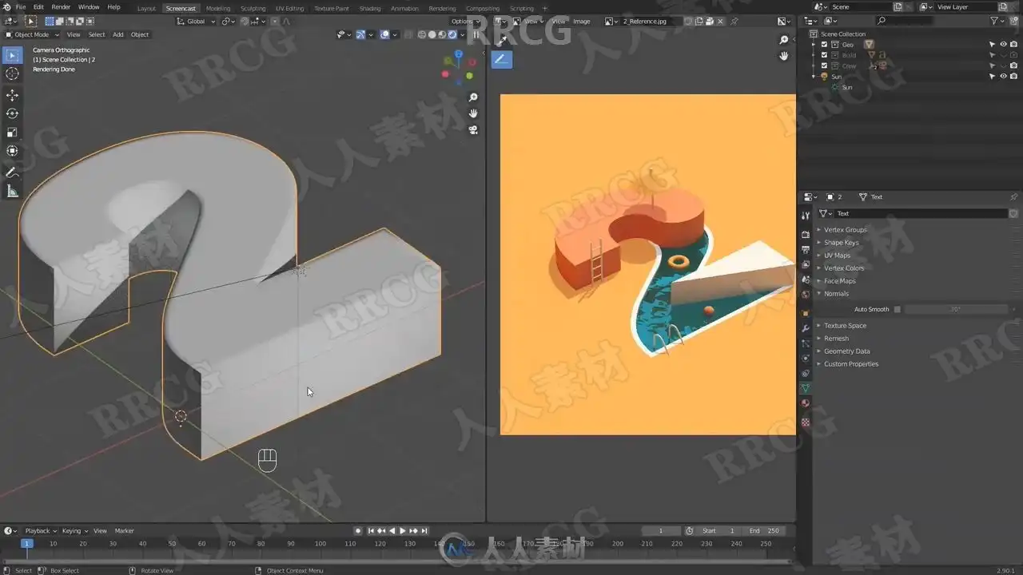Pick the Scale tool in the toolbar
1023x575 pixels.
(x=12, y=132)
